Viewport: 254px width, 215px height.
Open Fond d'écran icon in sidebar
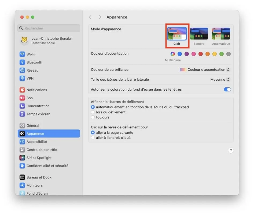coord(22,193)
